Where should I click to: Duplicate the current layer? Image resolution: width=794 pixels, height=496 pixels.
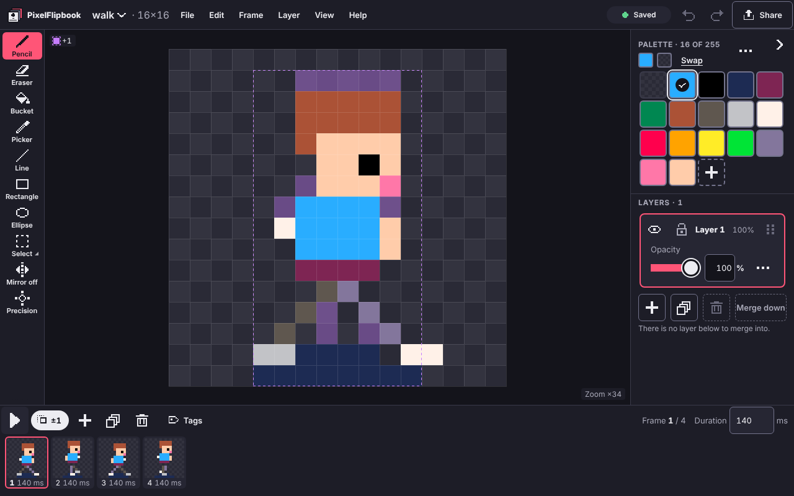684,308
